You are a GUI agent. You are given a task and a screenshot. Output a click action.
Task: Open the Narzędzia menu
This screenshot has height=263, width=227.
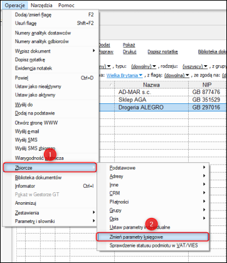[41, 5]
